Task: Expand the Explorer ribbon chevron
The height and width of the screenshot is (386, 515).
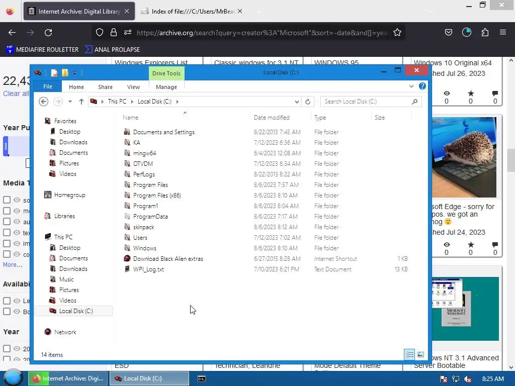Action: pyautogui.click(x=411, y=86)
